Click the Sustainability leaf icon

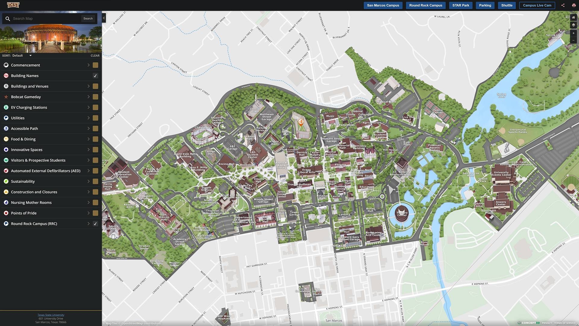tap(6, 181)
